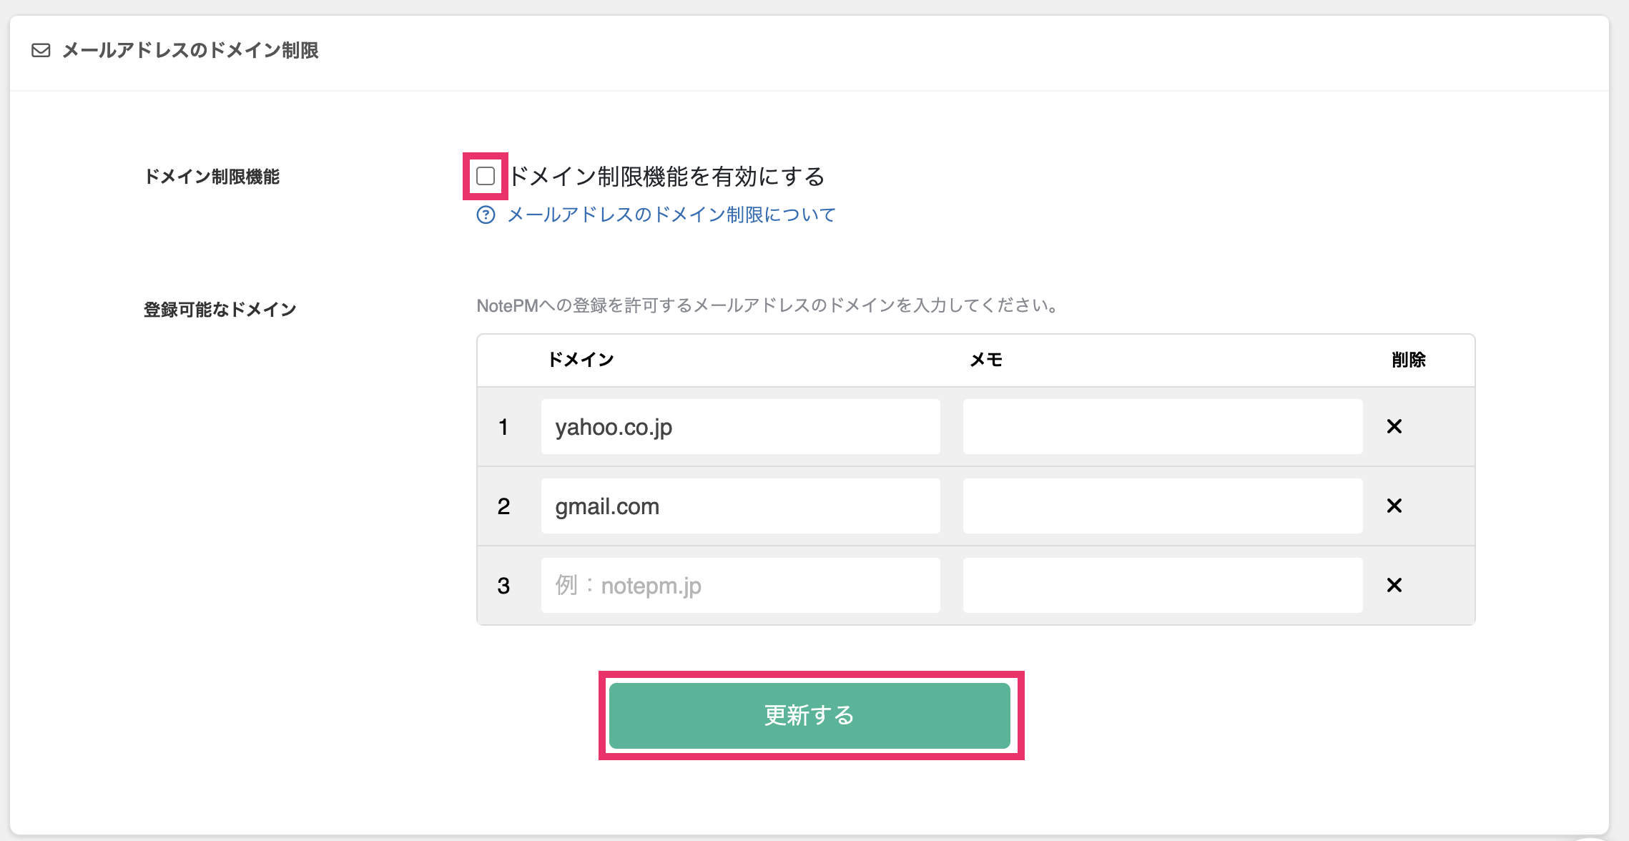Remove the yahoo.co.jp domain entry
Screen dimensions: 1629x841
point(1393,426)
